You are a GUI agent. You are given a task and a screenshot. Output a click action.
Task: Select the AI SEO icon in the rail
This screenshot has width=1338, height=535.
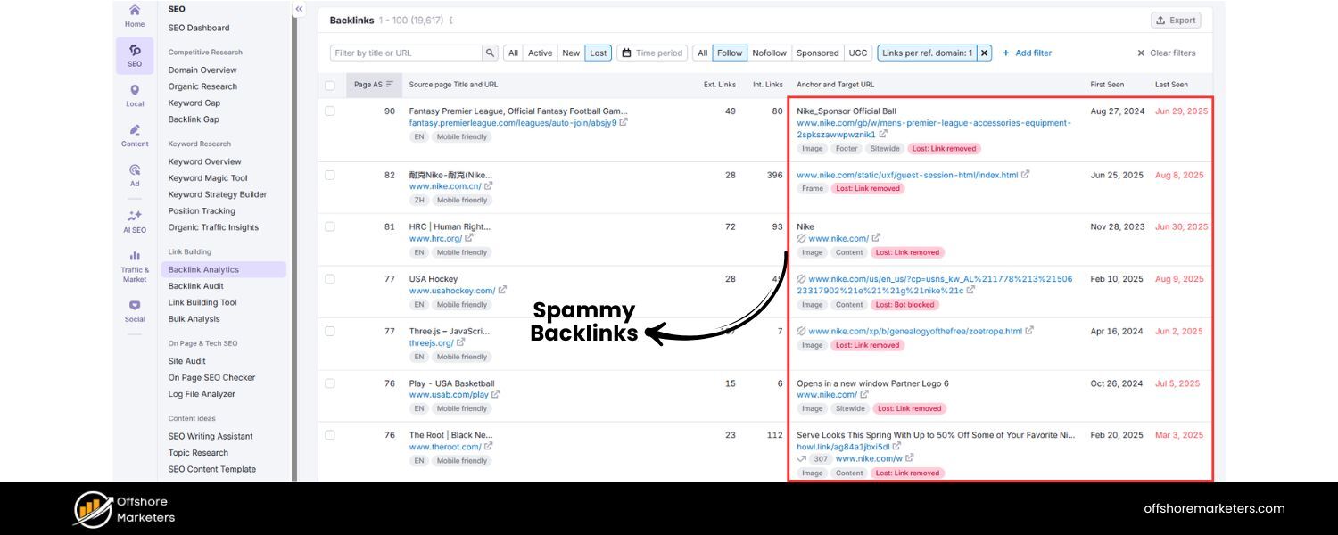click(134, 215)
